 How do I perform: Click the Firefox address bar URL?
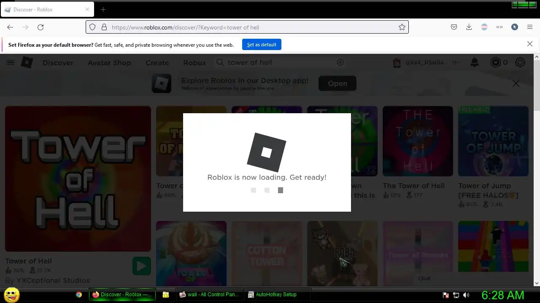[185, 27]
